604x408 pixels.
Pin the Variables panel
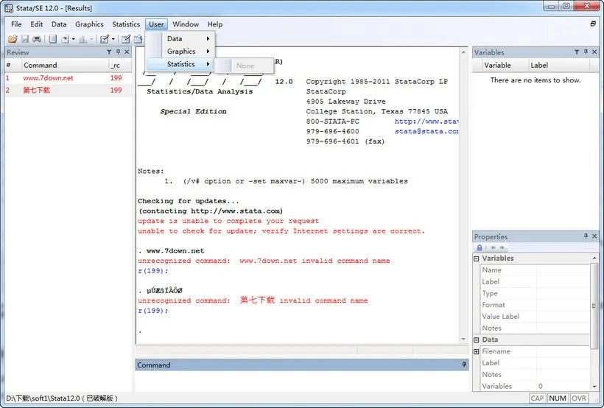586,52
